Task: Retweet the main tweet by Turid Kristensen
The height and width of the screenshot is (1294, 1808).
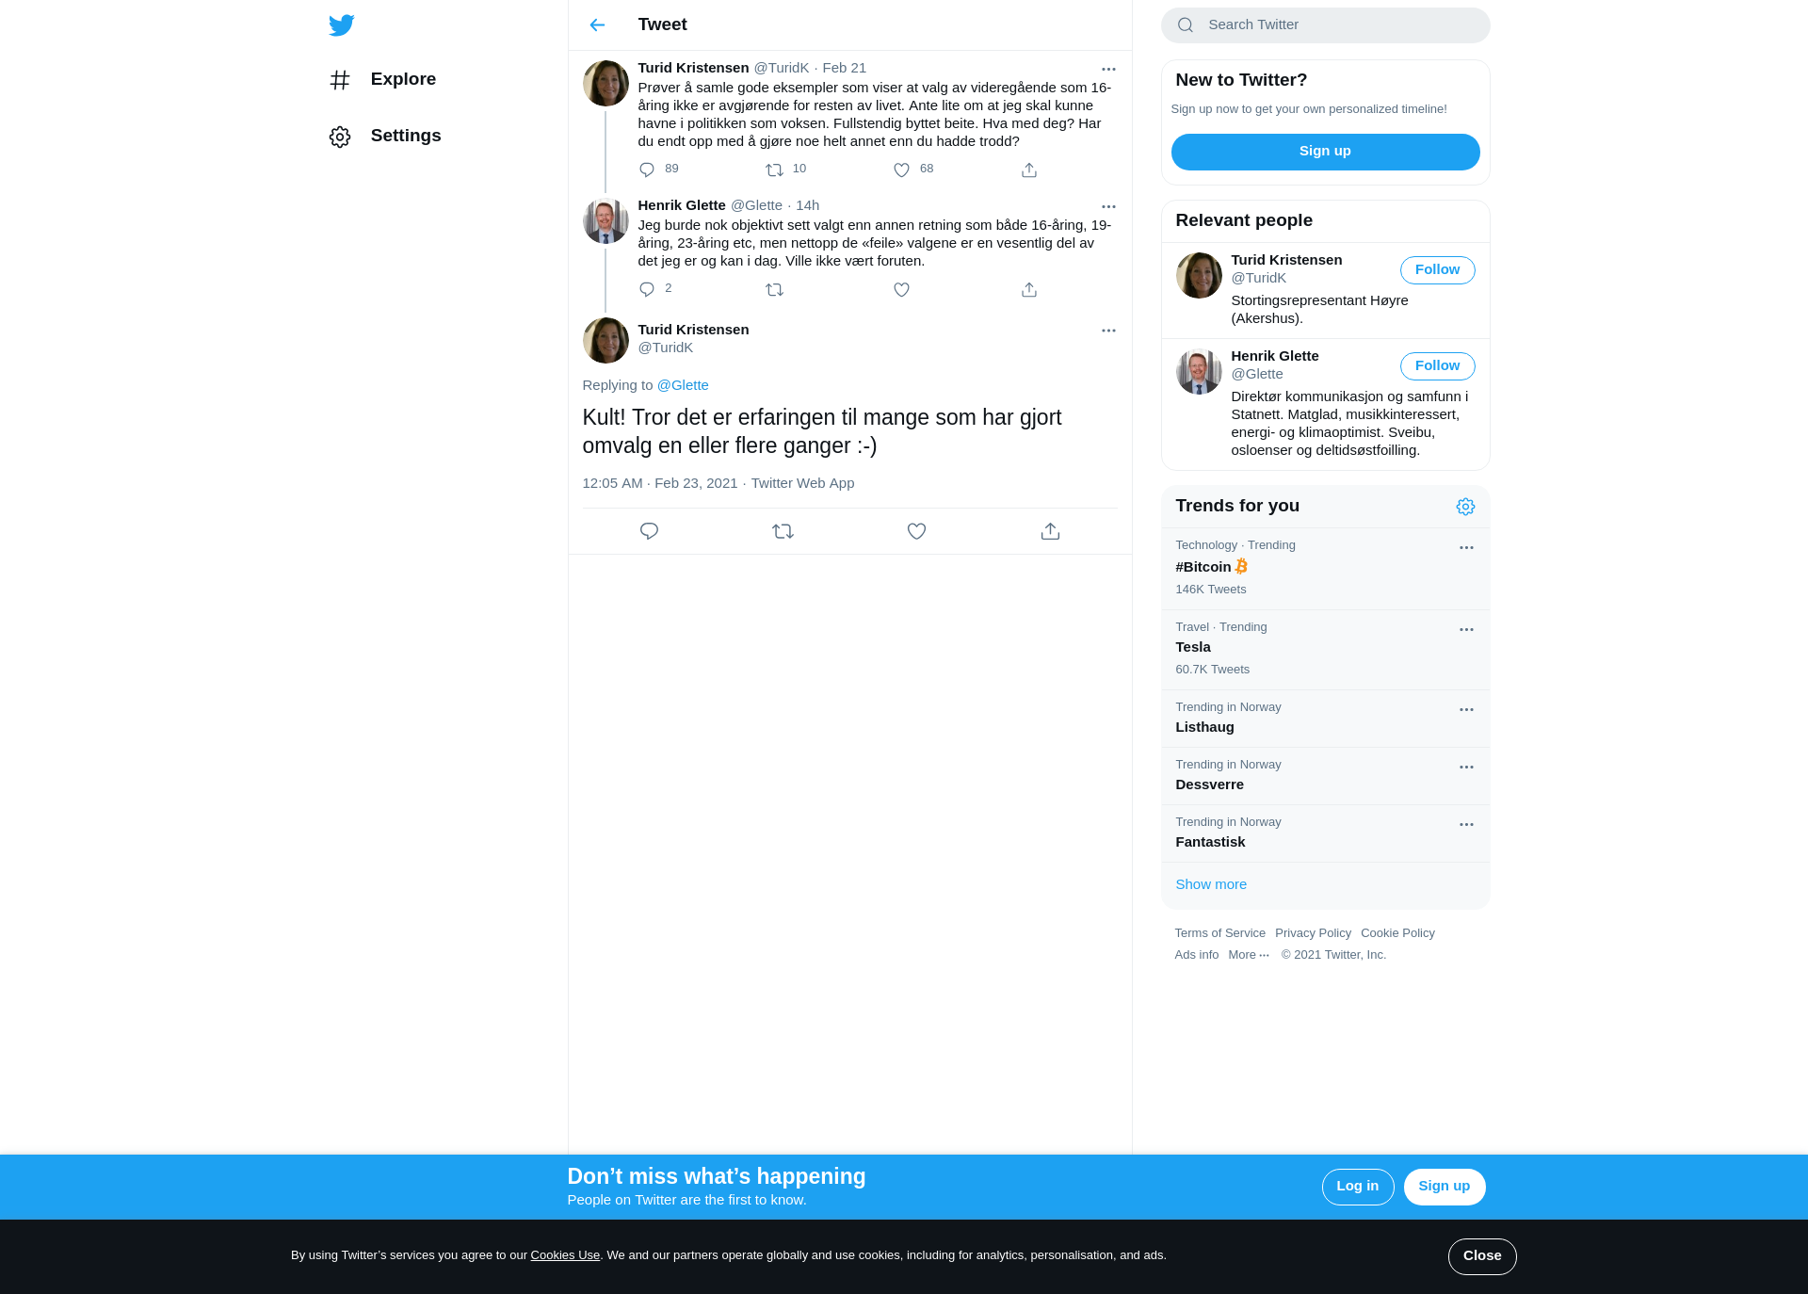Action: pos(783,531)
